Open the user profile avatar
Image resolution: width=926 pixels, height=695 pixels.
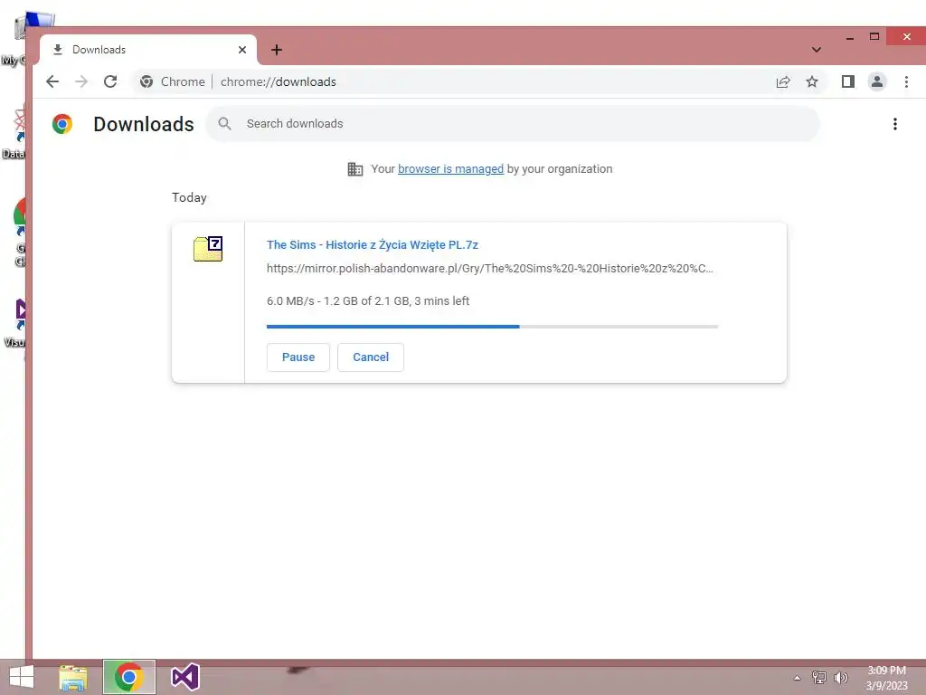pos(877,81)
